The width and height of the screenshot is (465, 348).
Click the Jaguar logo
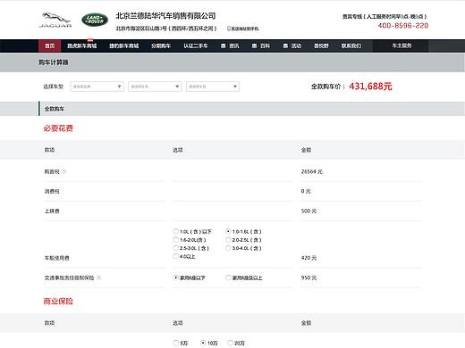point(55,21)
